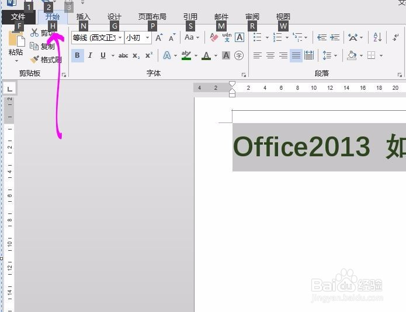Open the 段落 dialog launcher
Screen dimensions: 406x312
[x=400, y=75]
